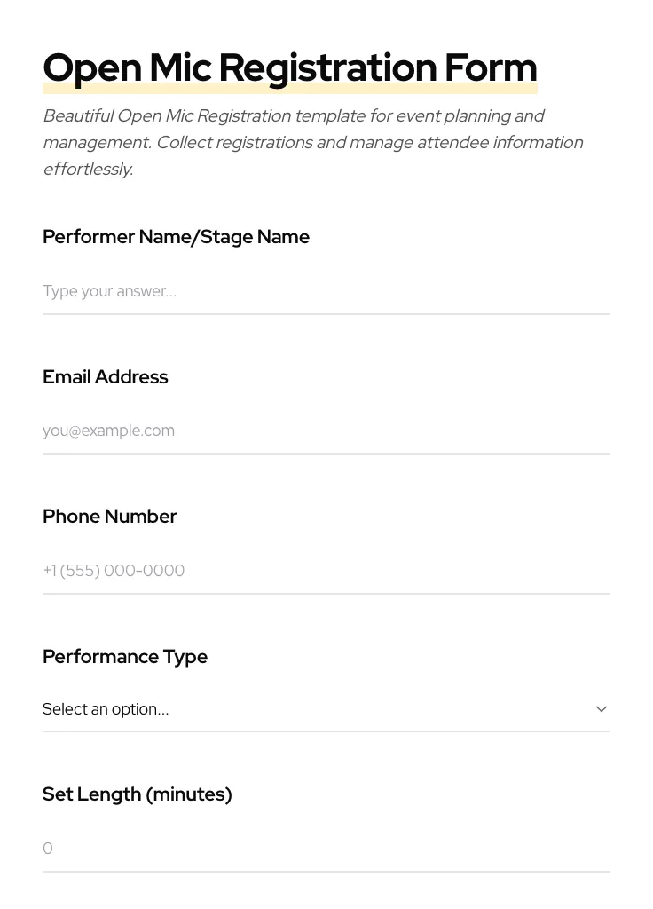The width and height of the screenshot is (653, 909).
Task: Click into the Phone Number field
Action: point(326,571)
